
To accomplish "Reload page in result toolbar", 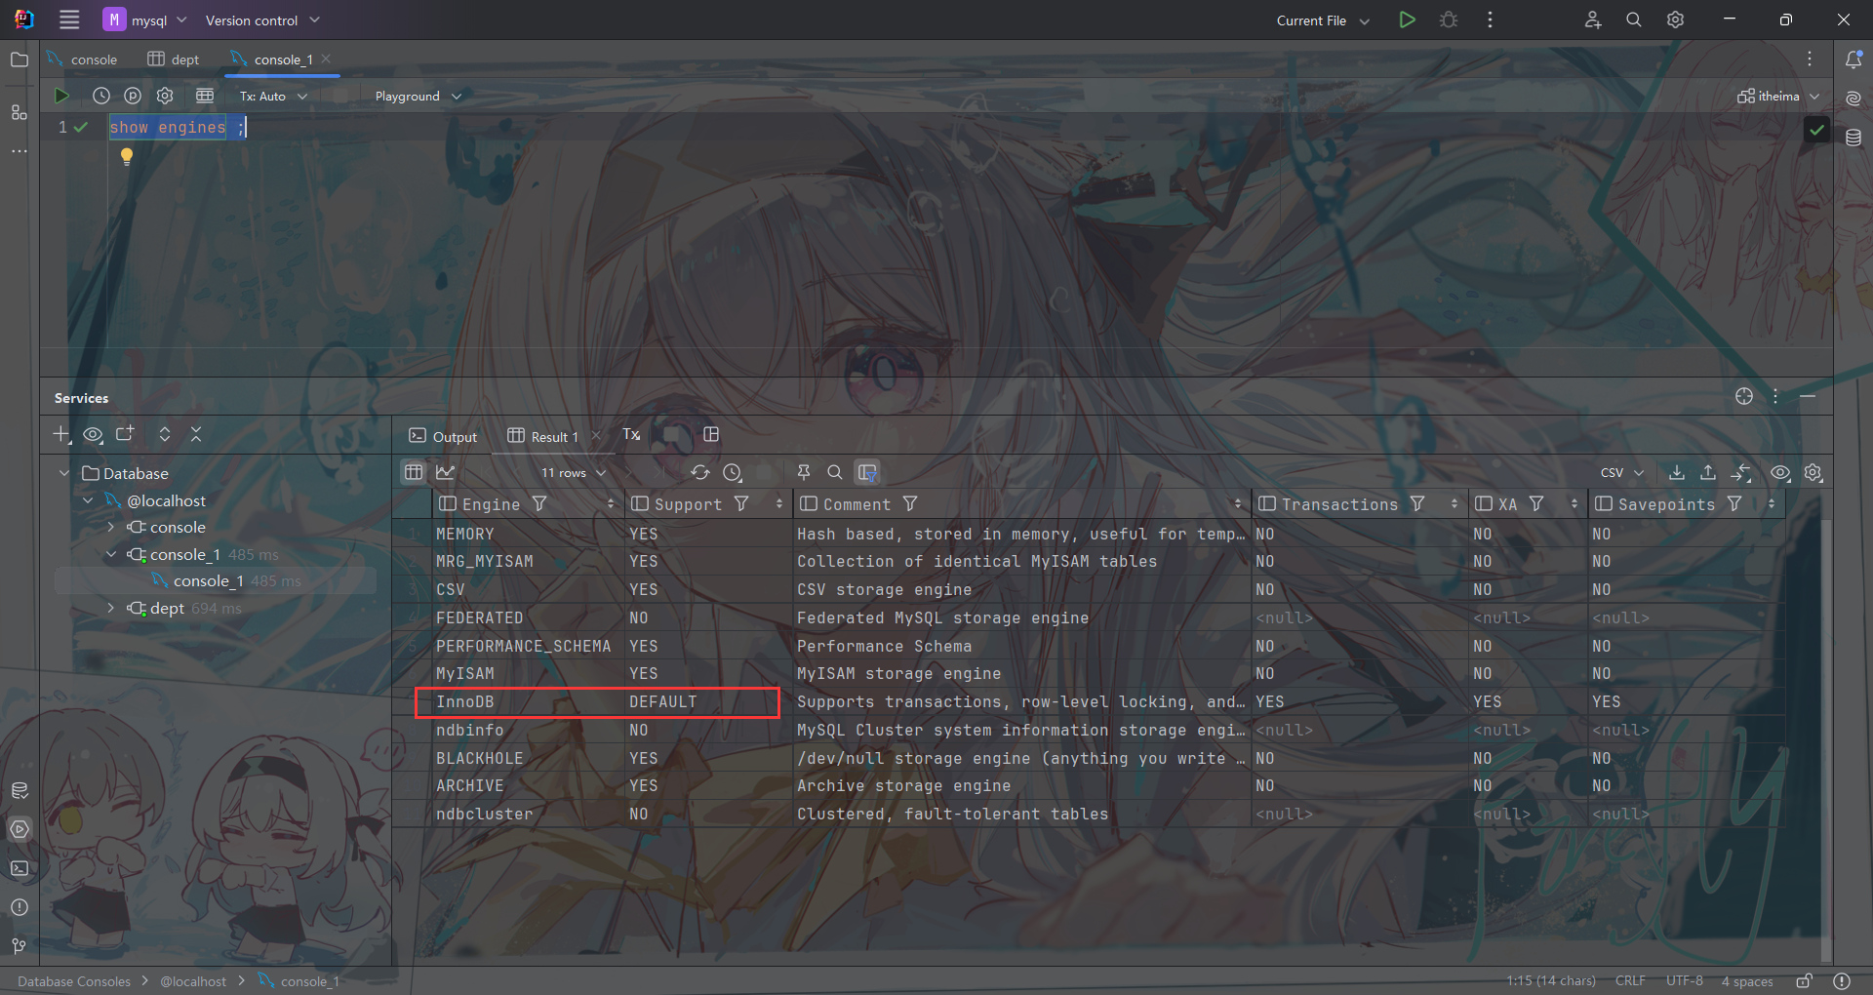I will coord(700,472).
